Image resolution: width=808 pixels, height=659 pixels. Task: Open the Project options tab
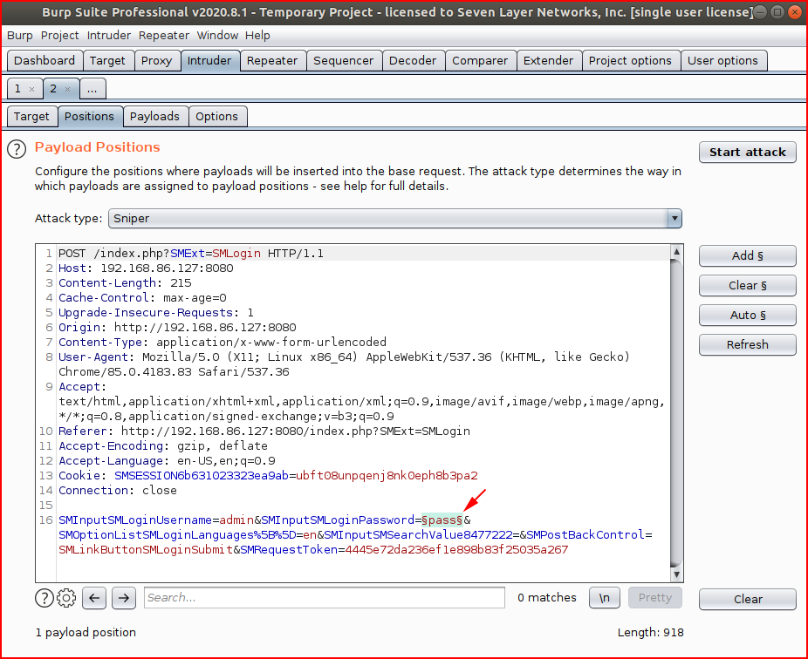[x=631, y=61]
